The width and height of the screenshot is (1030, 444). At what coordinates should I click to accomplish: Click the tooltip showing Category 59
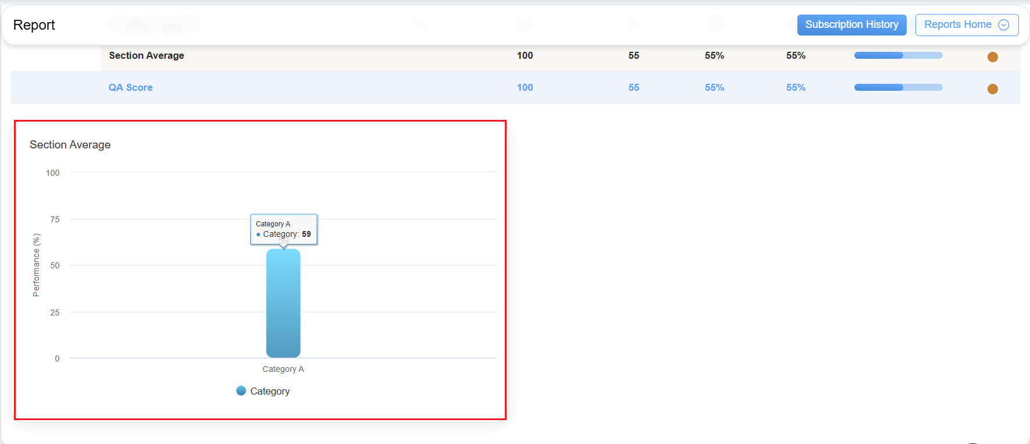(x=284, y=229)
